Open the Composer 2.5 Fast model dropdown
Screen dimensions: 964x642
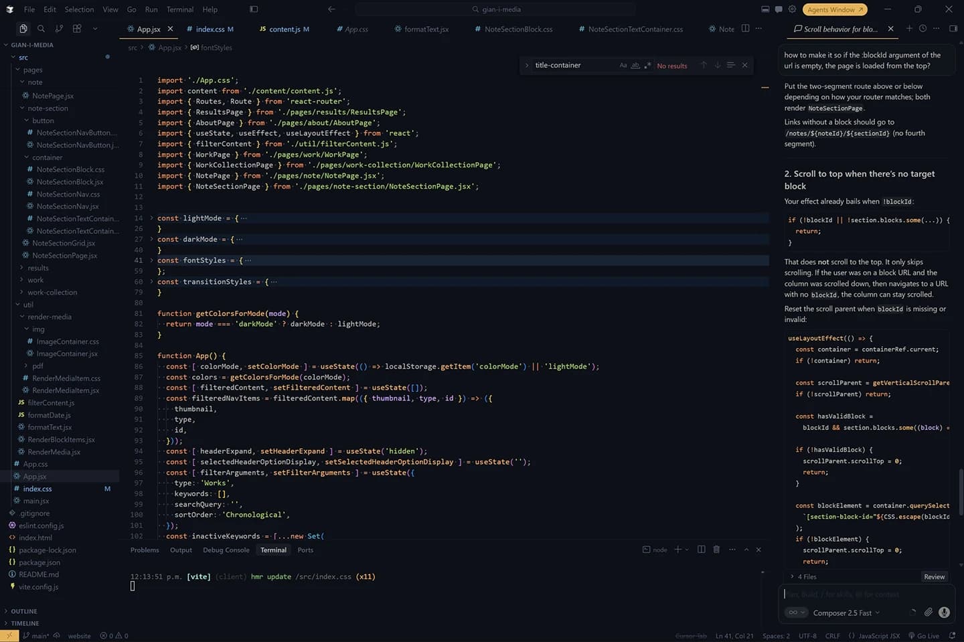pos(846,613)
